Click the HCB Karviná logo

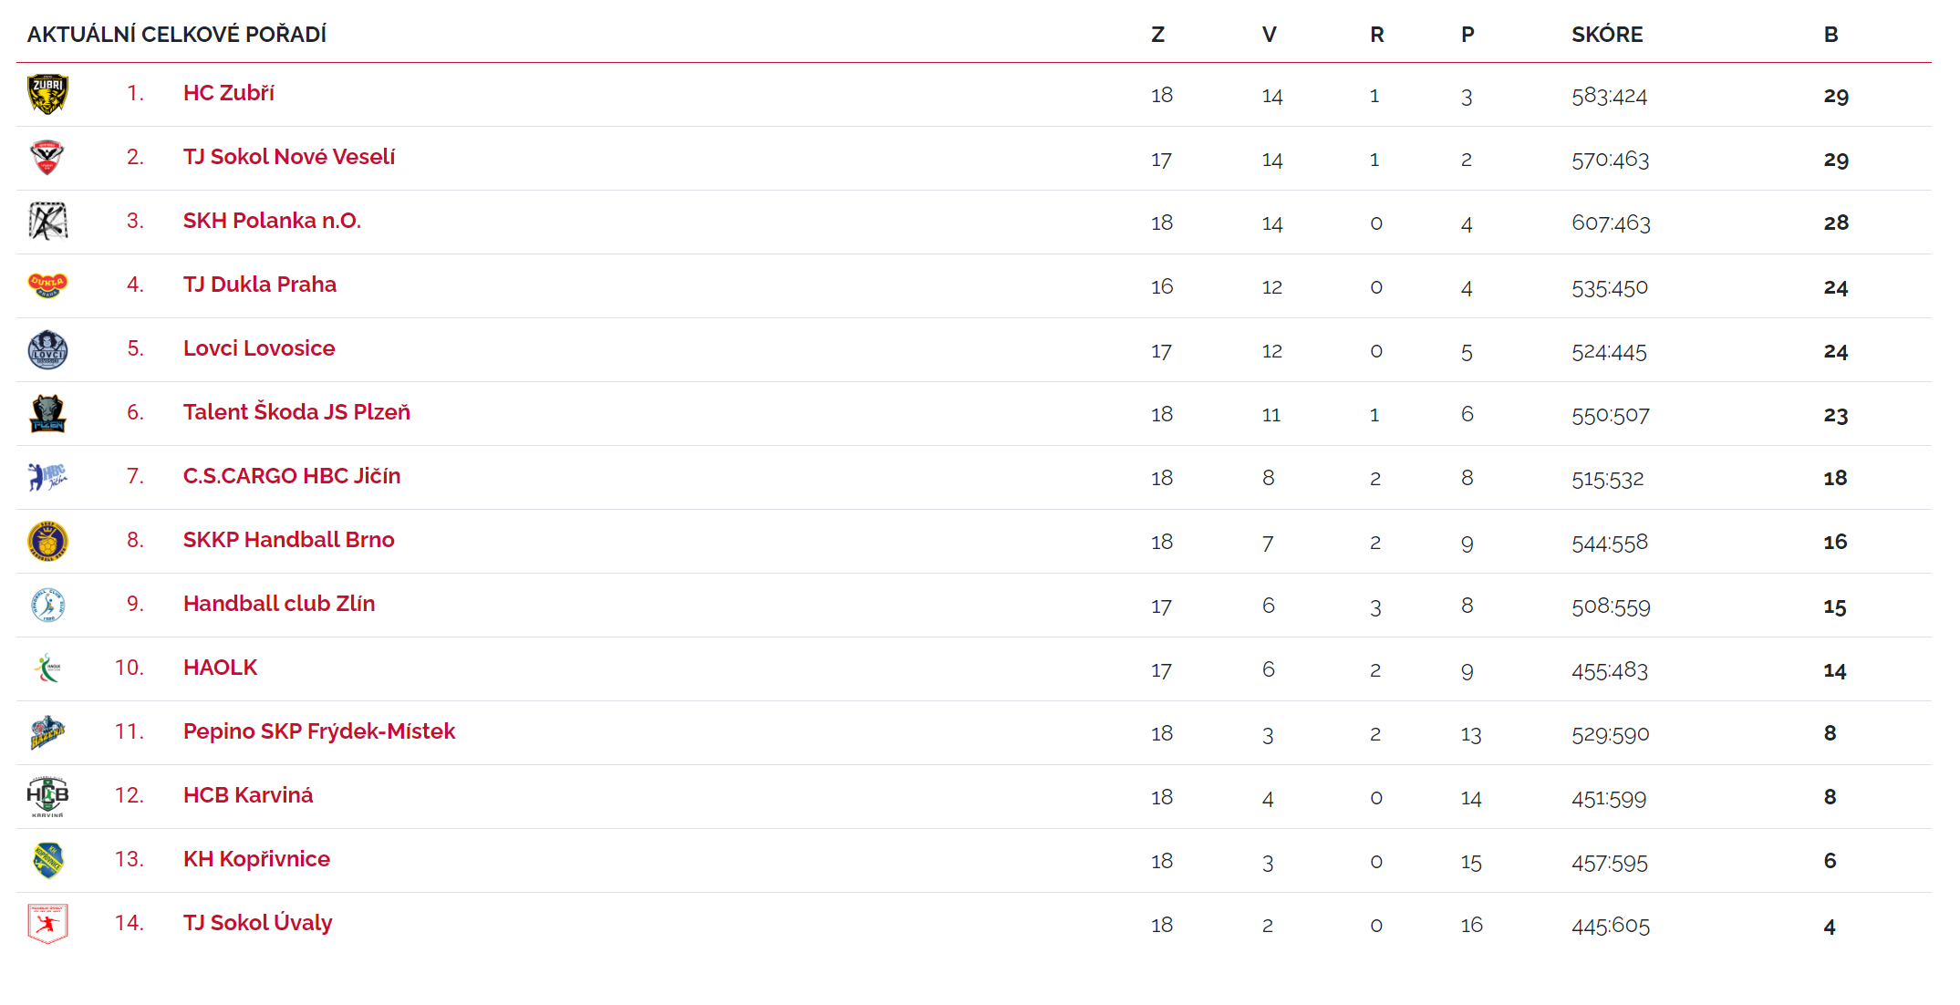point(47,796)
